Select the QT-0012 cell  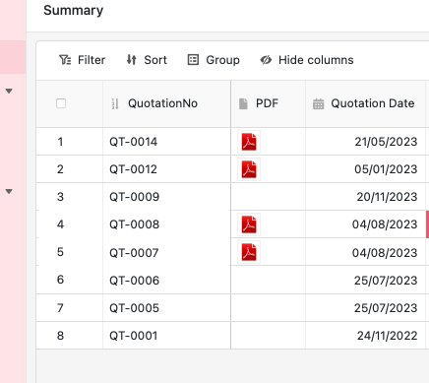[166, 169]
